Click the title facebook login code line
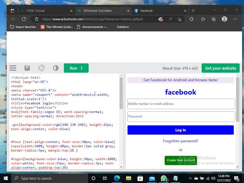 39,103
